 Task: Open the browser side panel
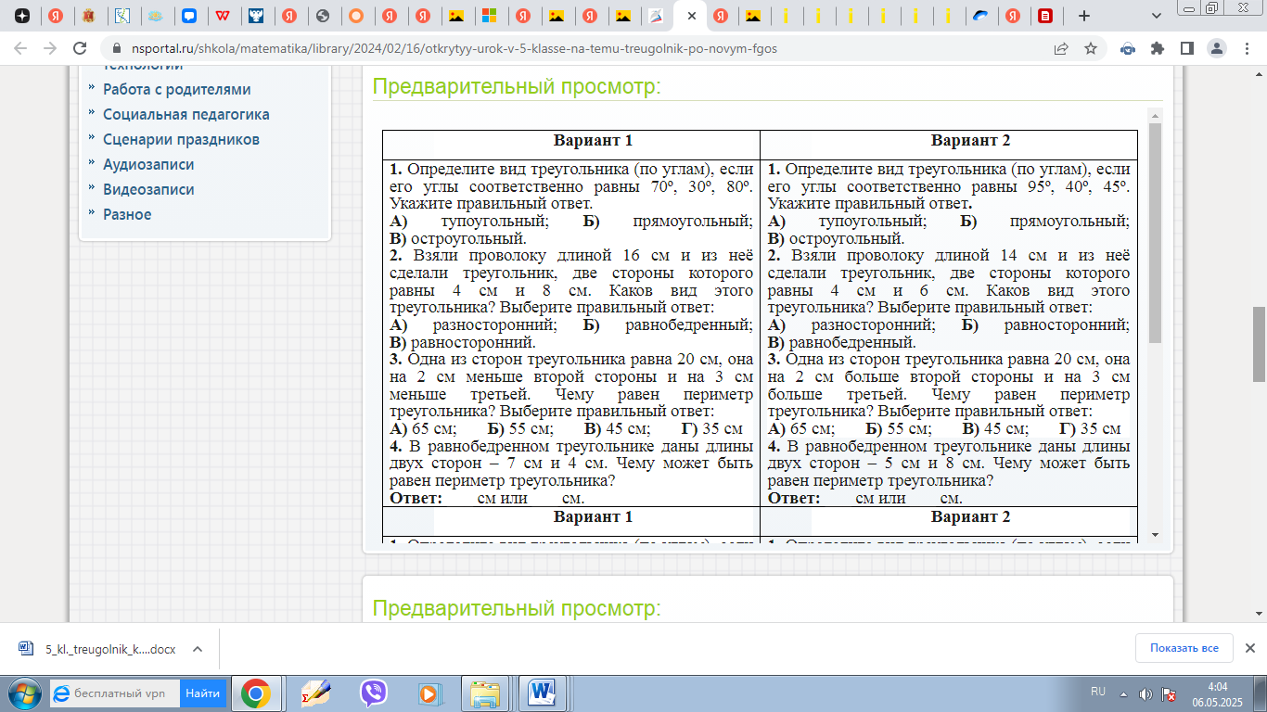(x=1186, y=48)
